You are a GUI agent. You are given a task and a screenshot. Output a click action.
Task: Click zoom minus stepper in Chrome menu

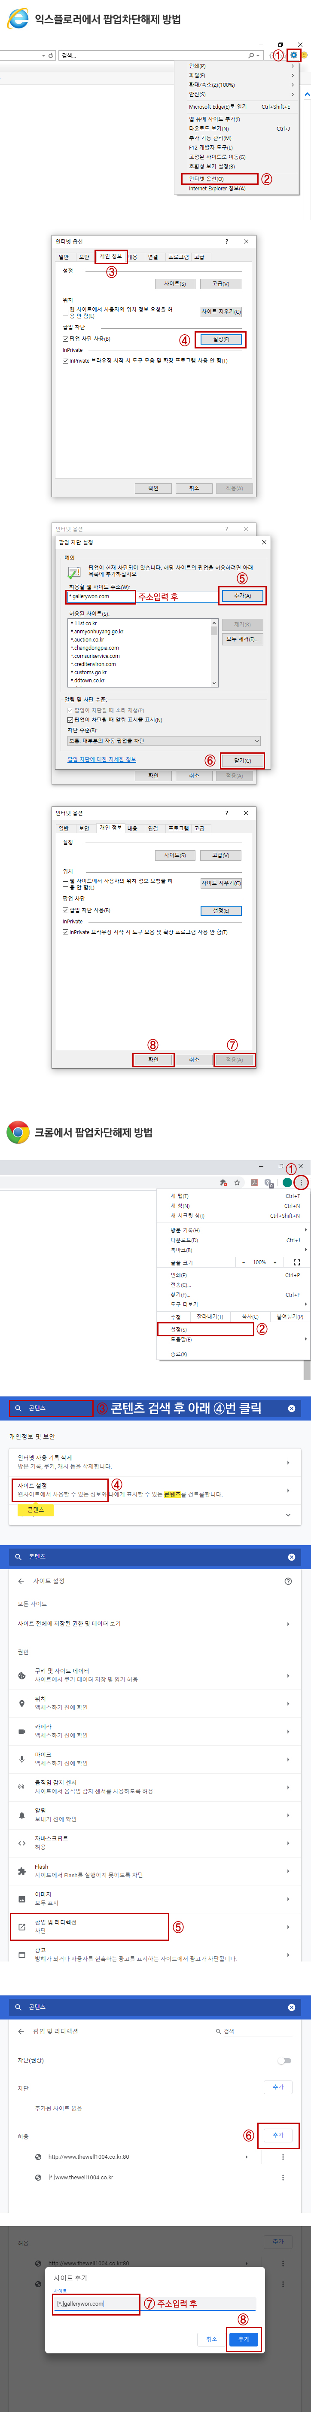[243, 1262]
